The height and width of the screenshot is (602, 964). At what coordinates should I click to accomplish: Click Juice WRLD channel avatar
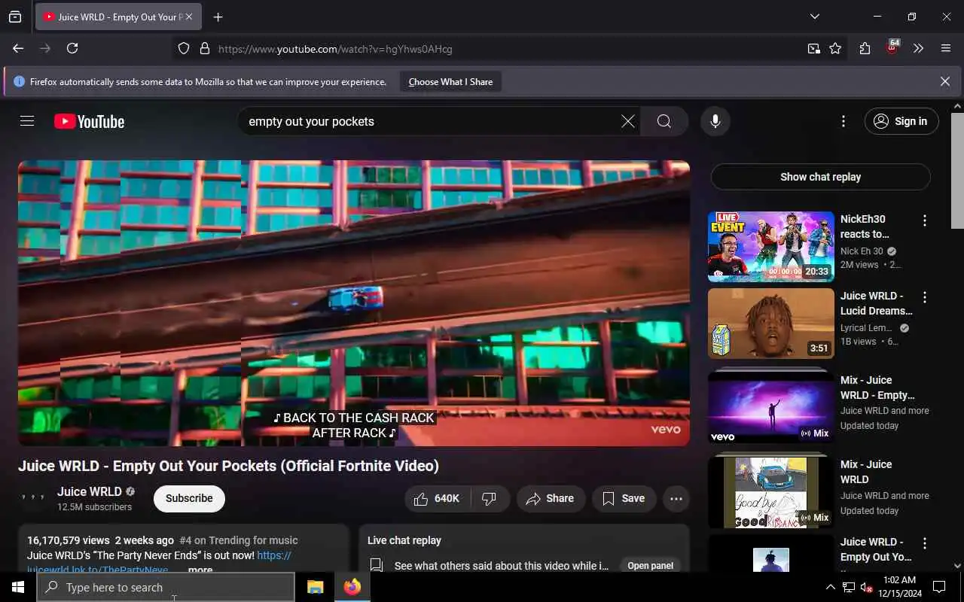33,498
